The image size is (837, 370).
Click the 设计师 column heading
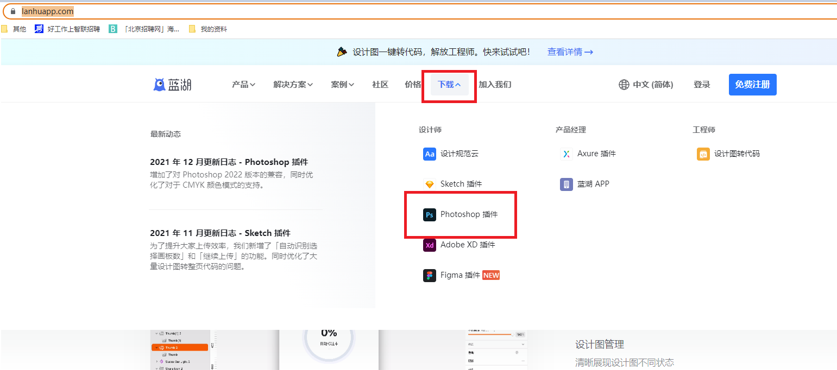point(430,130)
